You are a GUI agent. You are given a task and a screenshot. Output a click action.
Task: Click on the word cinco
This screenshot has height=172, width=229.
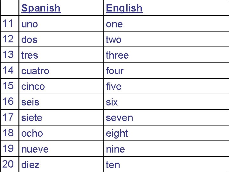click(x=33, y=86)
